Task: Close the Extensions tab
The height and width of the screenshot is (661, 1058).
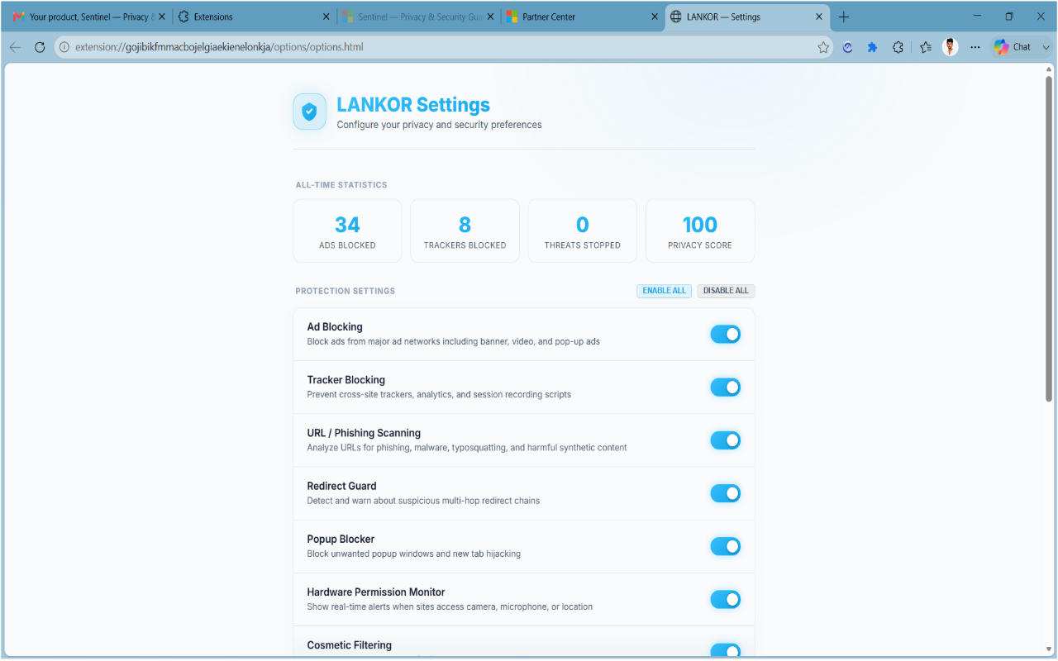Action: [326, 17]
